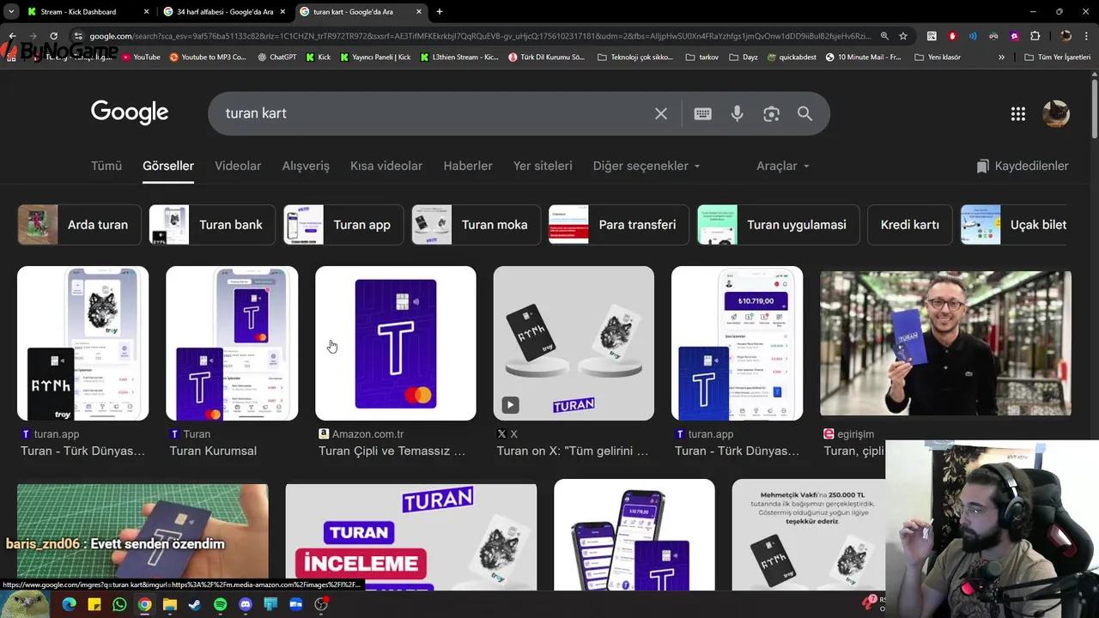This screenshot has width=1099, height=618.
Task: Open the Mehmetçik Vakfı image result
Action: click(808, 536)
